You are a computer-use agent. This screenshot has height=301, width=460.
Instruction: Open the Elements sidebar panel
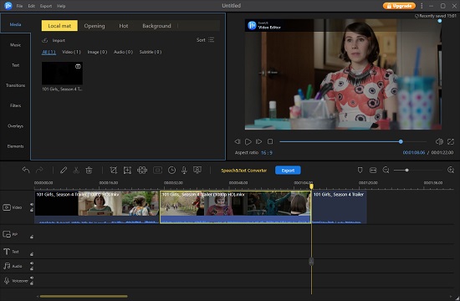(x=15, y=146)
